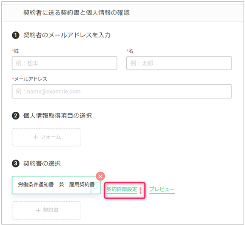Viewport: 245px width, 225px height.
Task: Focus the メールアドレス input field
Action: click(x=122, y=92)
